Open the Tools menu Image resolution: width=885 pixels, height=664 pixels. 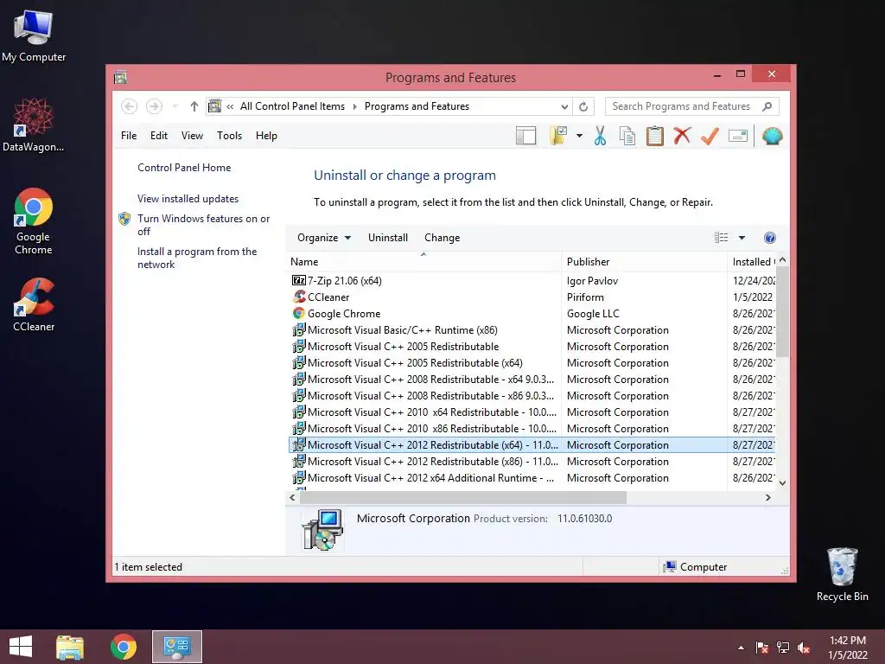(229, 136)
